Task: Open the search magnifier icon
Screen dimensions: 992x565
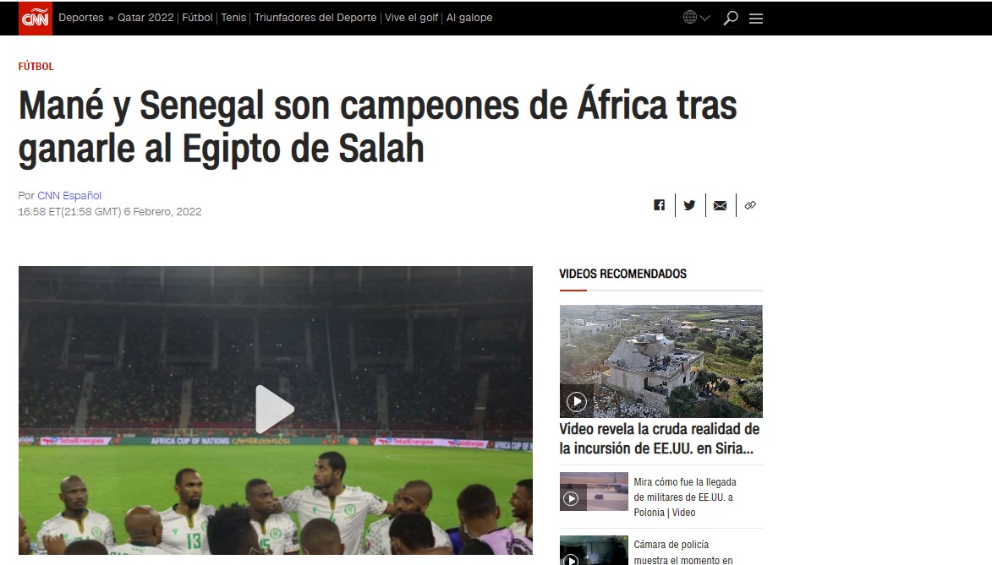Action: pyautogui.click(x=731, y=18)
